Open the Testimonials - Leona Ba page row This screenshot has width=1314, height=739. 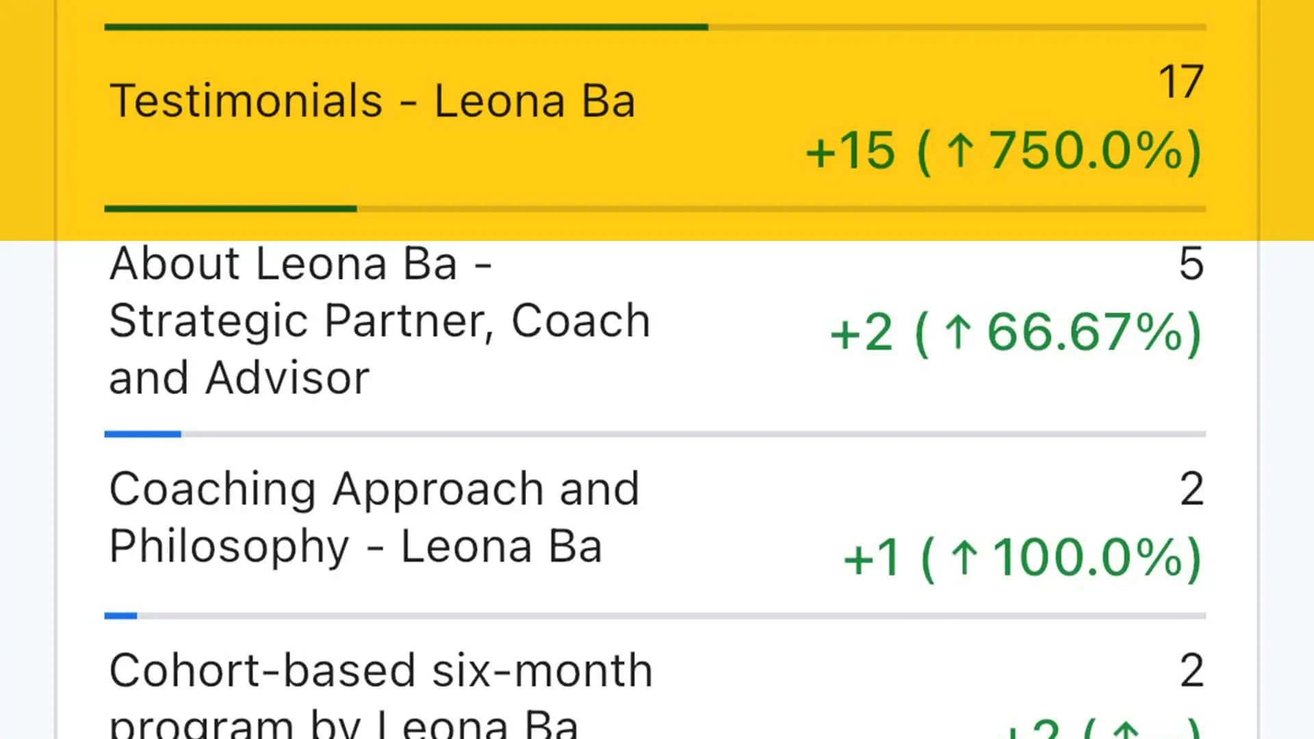pos(372,101)
